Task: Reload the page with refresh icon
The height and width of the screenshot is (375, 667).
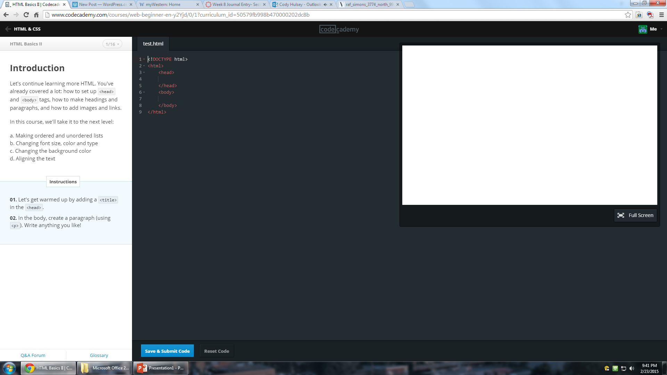Action: pos(26,15)
